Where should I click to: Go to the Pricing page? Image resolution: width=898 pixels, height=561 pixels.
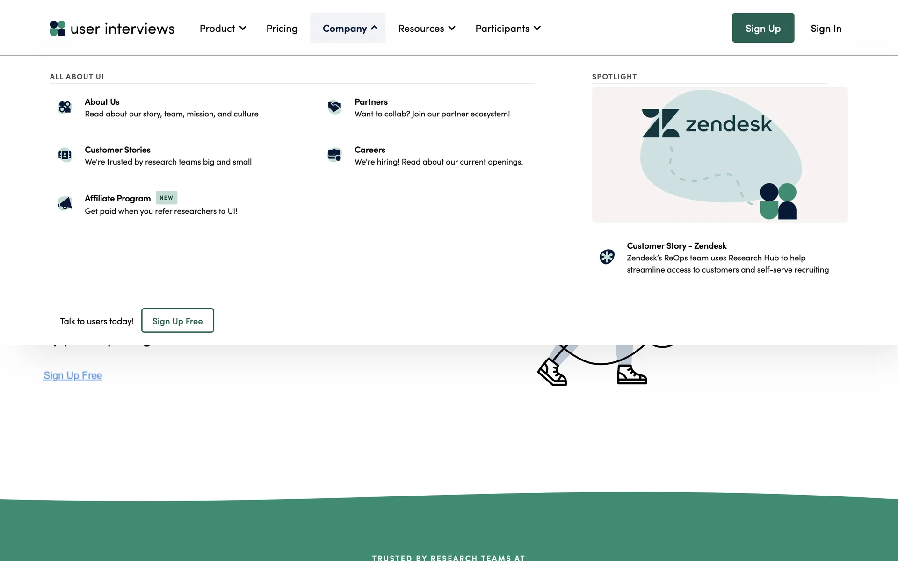[282, 28]
